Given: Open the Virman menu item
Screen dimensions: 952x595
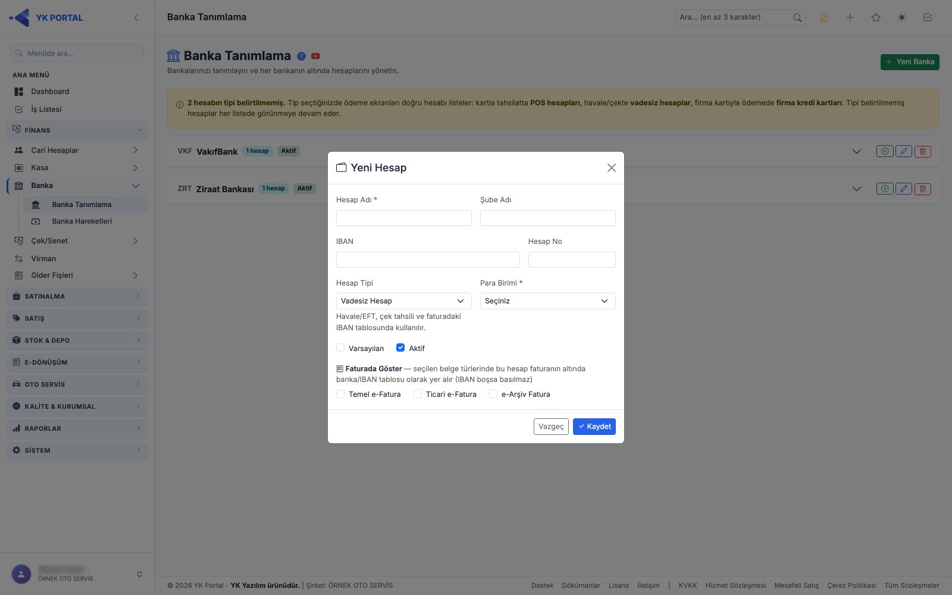Looking at the screenshot, I should click(x=77, y=259).
